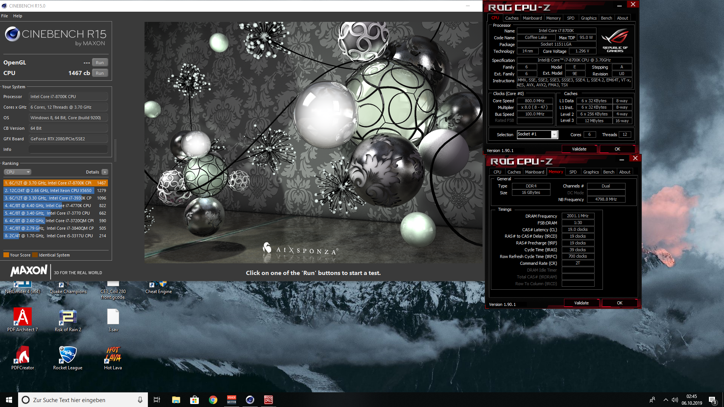Select CE3_Coil 280 front.gcode file
Image resolution: width=724 pixels, height=407 pixels.
[113, 291]
